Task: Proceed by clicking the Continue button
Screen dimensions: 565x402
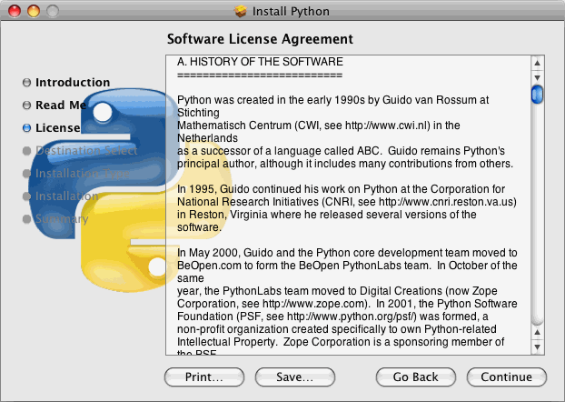Action: coord(506,377)
